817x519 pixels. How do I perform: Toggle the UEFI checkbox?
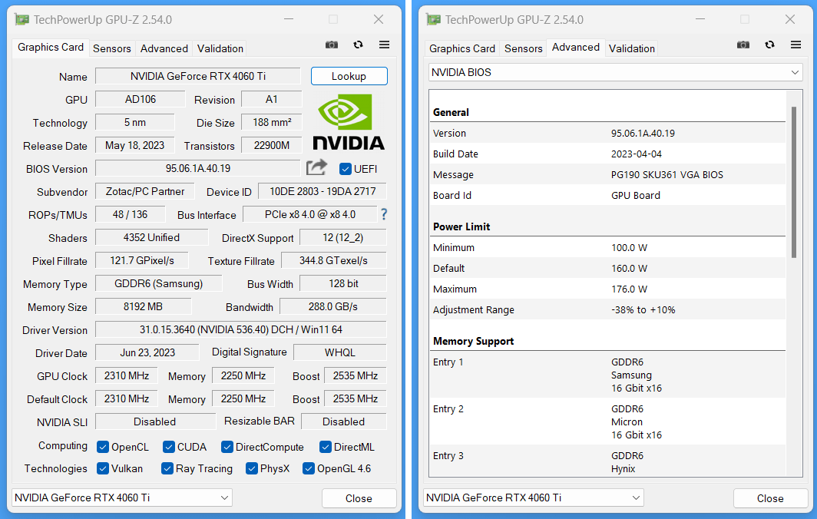click(x=345, y=169)
